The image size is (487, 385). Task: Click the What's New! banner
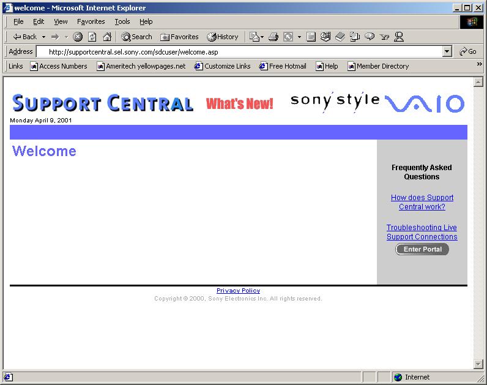(239, 104)
